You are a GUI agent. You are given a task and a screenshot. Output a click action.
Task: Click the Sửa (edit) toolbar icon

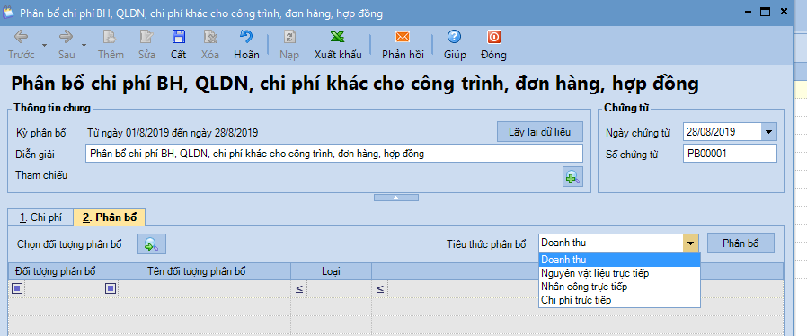pyautogui.click(x=146, y=37)
